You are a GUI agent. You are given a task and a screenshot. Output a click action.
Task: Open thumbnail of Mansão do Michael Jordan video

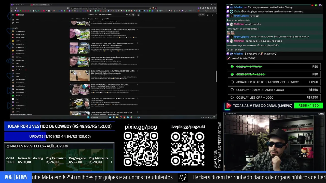(x=79, y=62)
